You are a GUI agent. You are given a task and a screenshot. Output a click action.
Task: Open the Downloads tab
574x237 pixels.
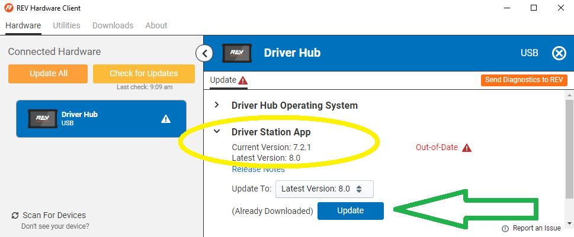pyautogui.click(x=113, y=25)
